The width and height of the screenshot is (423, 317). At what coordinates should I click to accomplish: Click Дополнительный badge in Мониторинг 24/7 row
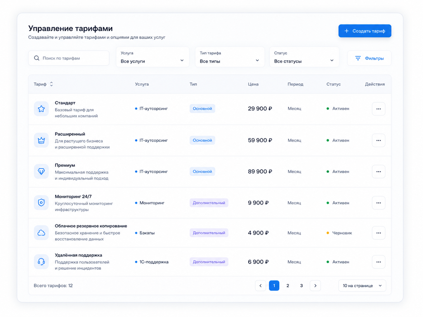(209, 203)
